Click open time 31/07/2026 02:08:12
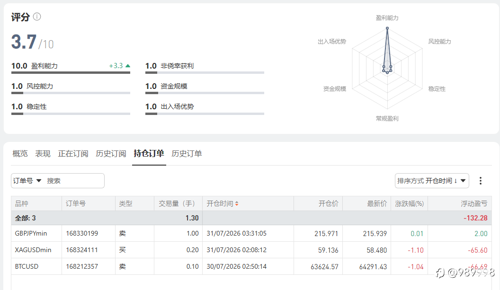Viewport: 500px width, 290px height. (236, 250)
